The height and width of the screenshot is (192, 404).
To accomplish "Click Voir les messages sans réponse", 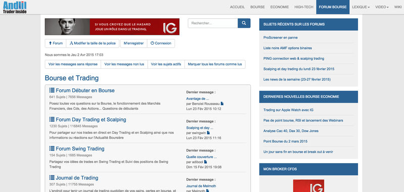I will pos(73,64).
